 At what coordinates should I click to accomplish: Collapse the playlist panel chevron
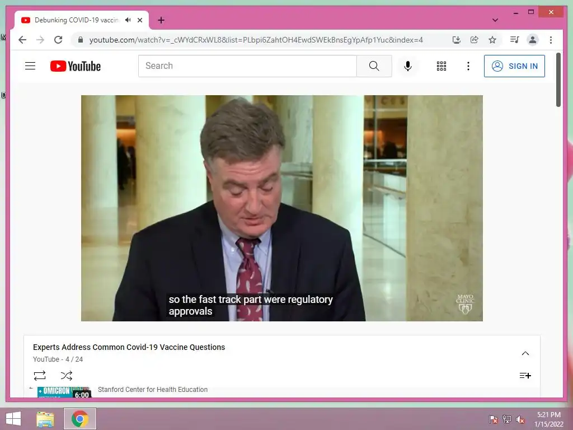click(x=525, y=353)
